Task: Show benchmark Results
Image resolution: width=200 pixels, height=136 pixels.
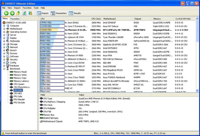Action: (x=74, y=13)
